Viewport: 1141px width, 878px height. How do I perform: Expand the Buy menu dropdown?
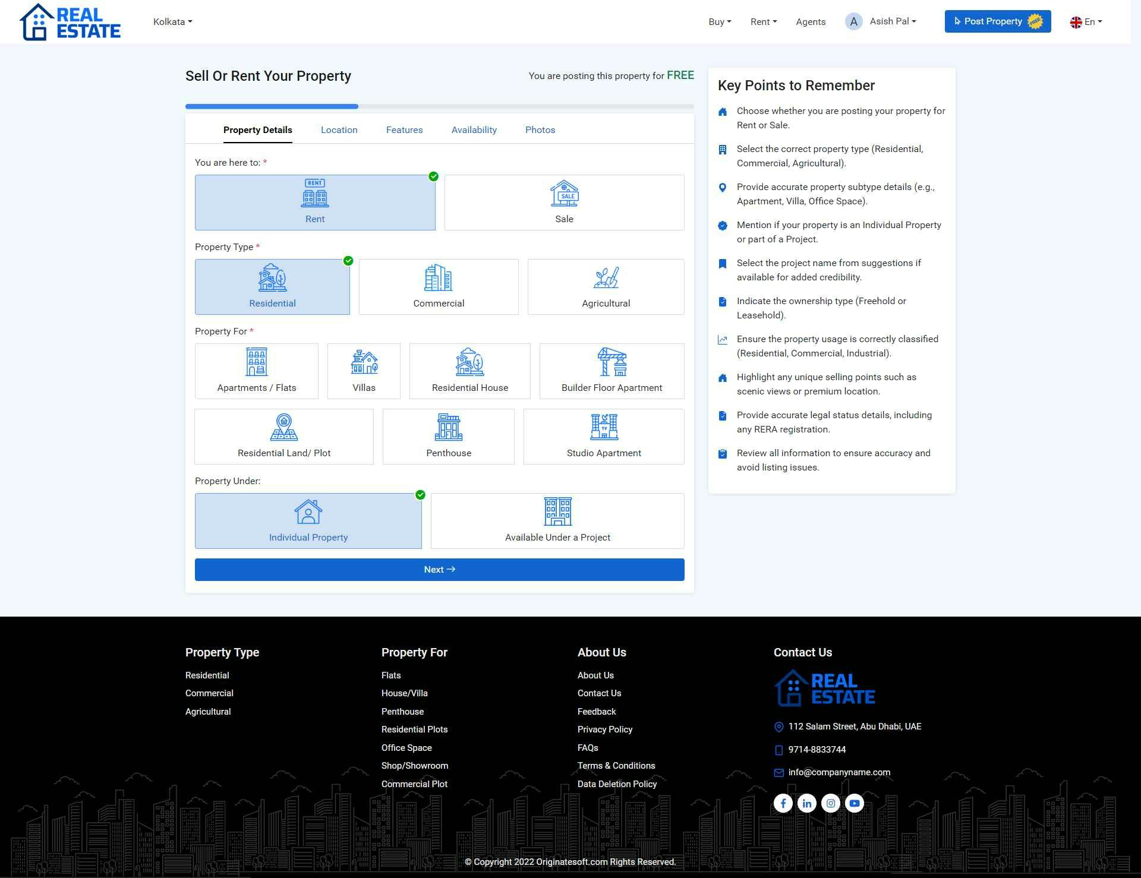[x=720, y=22]
